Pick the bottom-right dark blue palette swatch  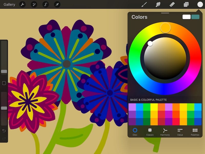(x=198, y=122)
